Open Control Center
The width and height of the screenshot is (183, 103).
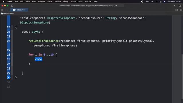pos(161,1)
